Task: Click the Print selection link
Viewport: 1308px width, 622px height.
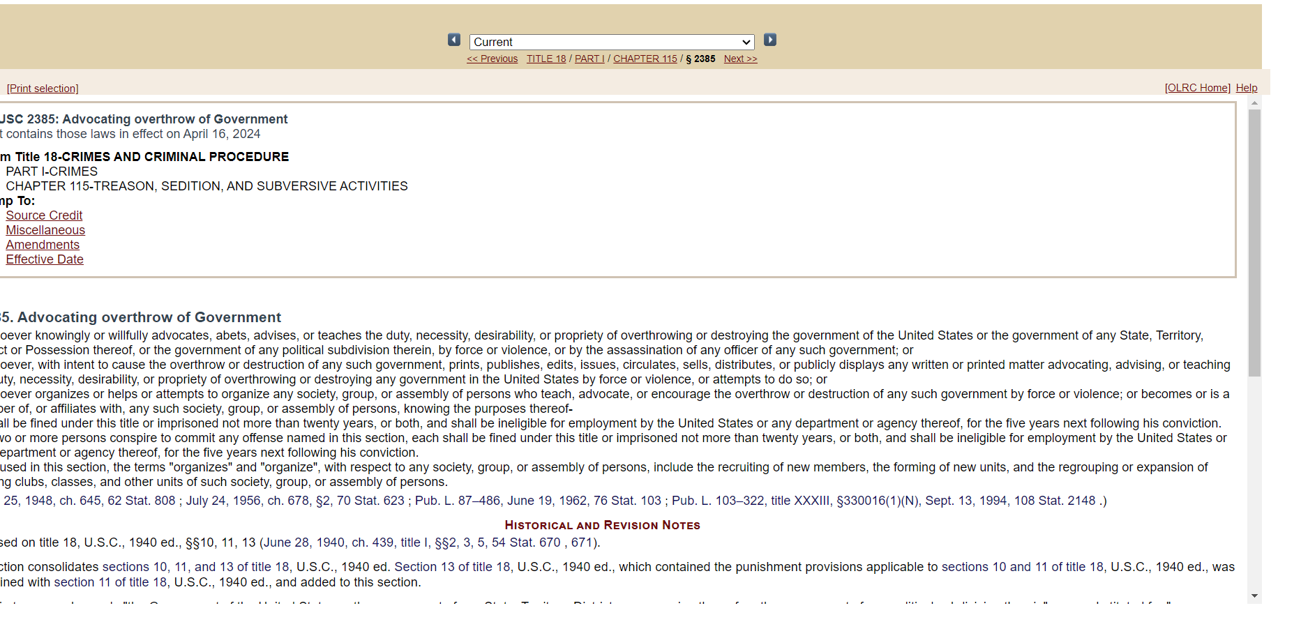Action: (x=43, y=89)
